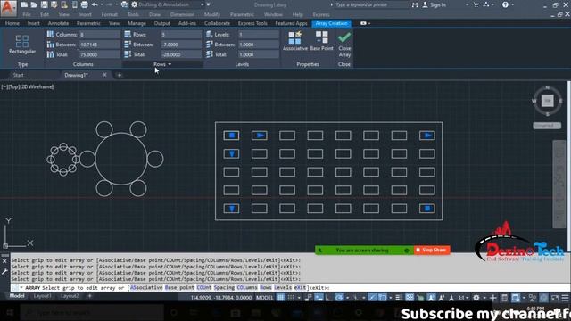Open the Help dropdown arrow beside question mark
The height and width of the screenshot is (321, 571).
[512, 4]
